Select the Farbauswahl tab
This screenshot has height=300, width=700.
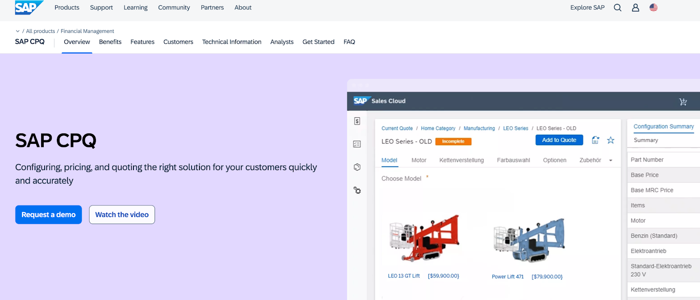tap(513, 160)
